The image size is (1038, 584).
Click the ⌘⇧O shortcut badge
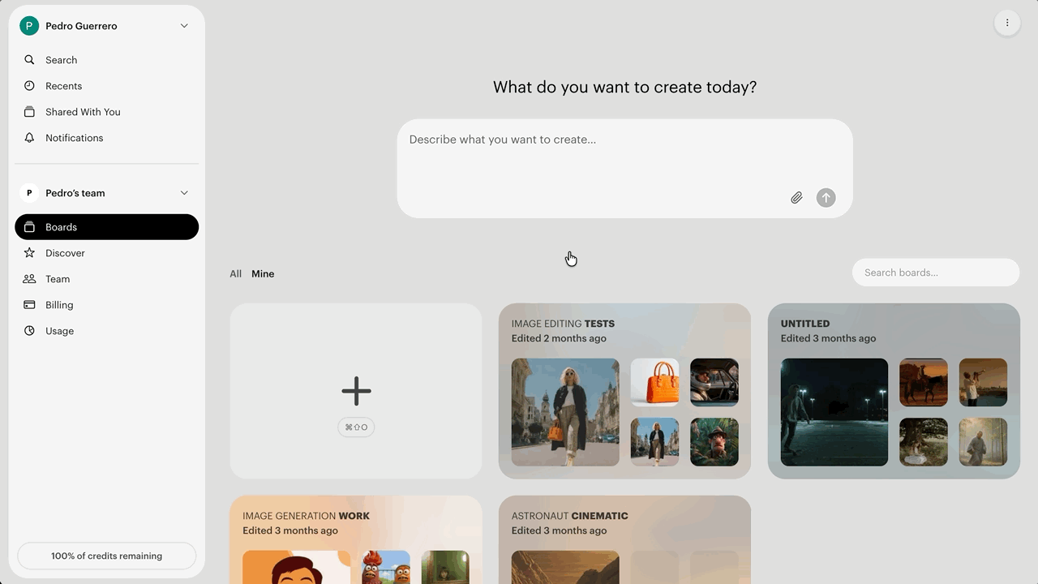coord(356,427)
